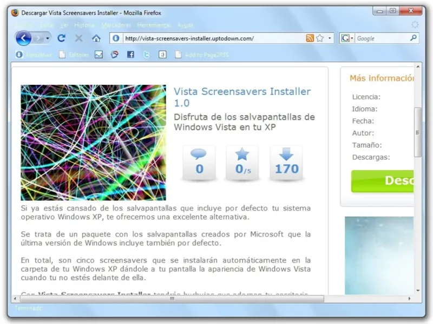The image size is (433, 324).
Task: Open the Editores bookmark
Action: click(74, 55)
